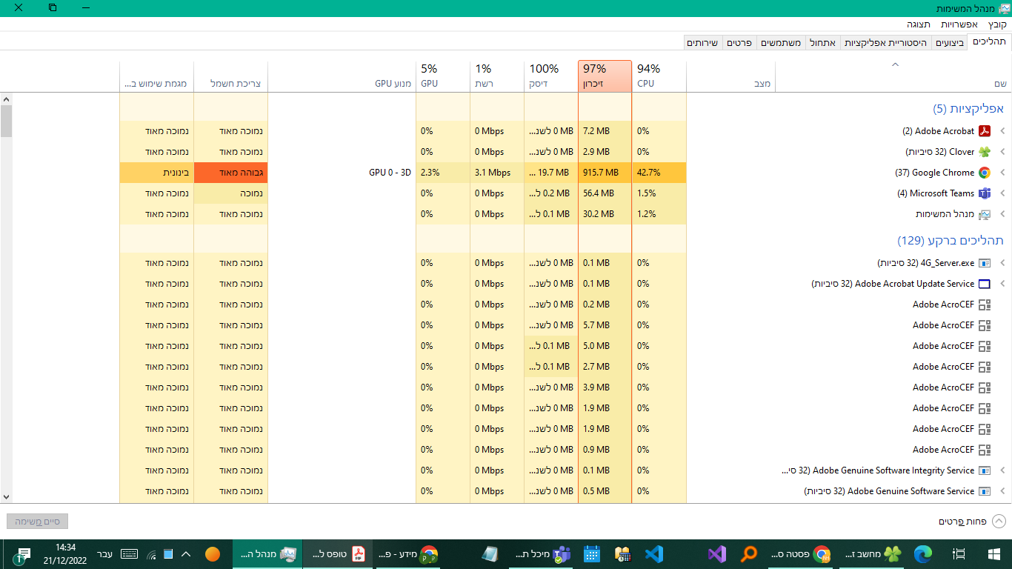1012x569 pixels.
Task: Open Task View from the taskbar
Action: pyautogui.click(x=959, y=554)
